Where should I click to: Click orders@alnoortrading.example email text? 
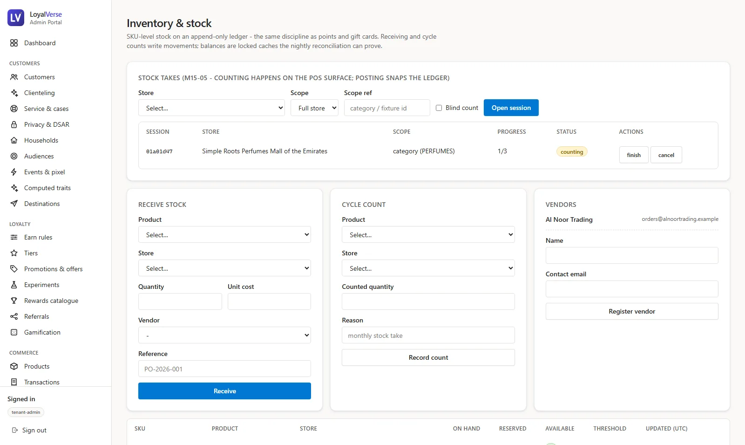coord(680,219)
